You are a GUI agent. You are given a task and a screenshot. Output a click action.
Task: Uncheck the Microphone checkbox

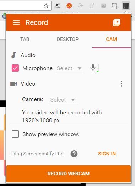[x=15, y=68]
